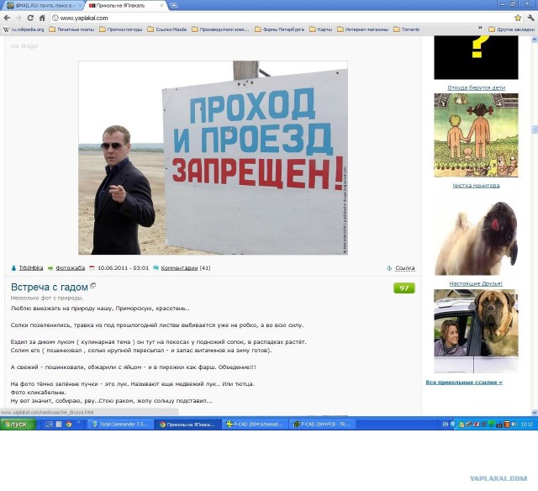Open the Другие закладки folder
Viewport: 538px width, 491px height.
(511, 29)
